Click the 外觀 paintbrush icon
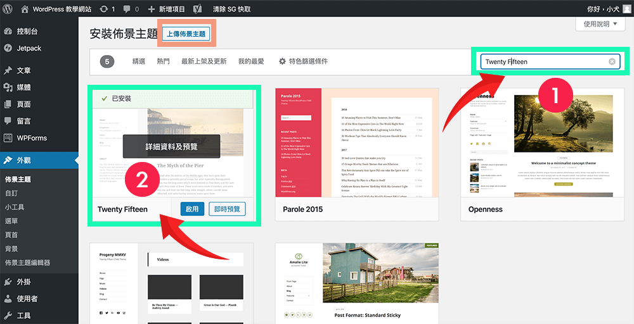Image resolution: width=634 pixels, height=324 pixels. (8, 160)
